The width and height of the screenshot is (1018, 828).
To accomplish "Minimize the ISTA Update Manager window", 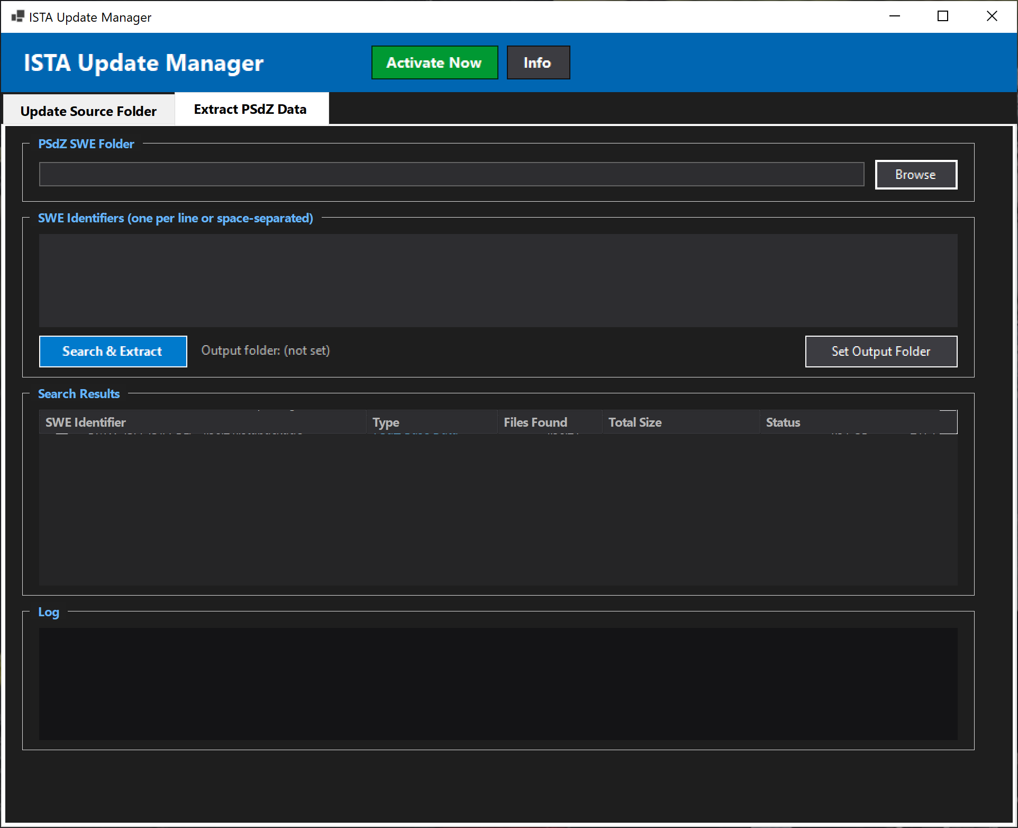I will (x=894, y=16).
